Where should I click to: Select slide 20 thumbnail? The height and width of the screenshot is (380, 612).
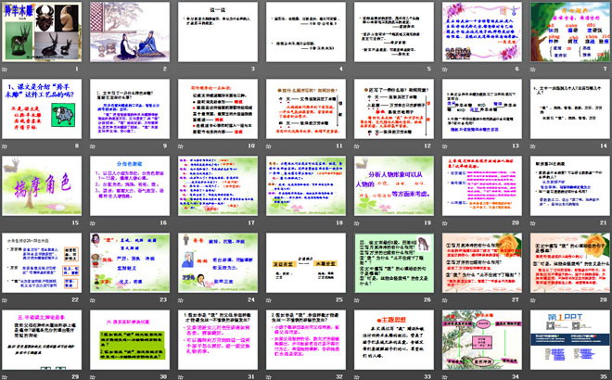pos(482,185)
